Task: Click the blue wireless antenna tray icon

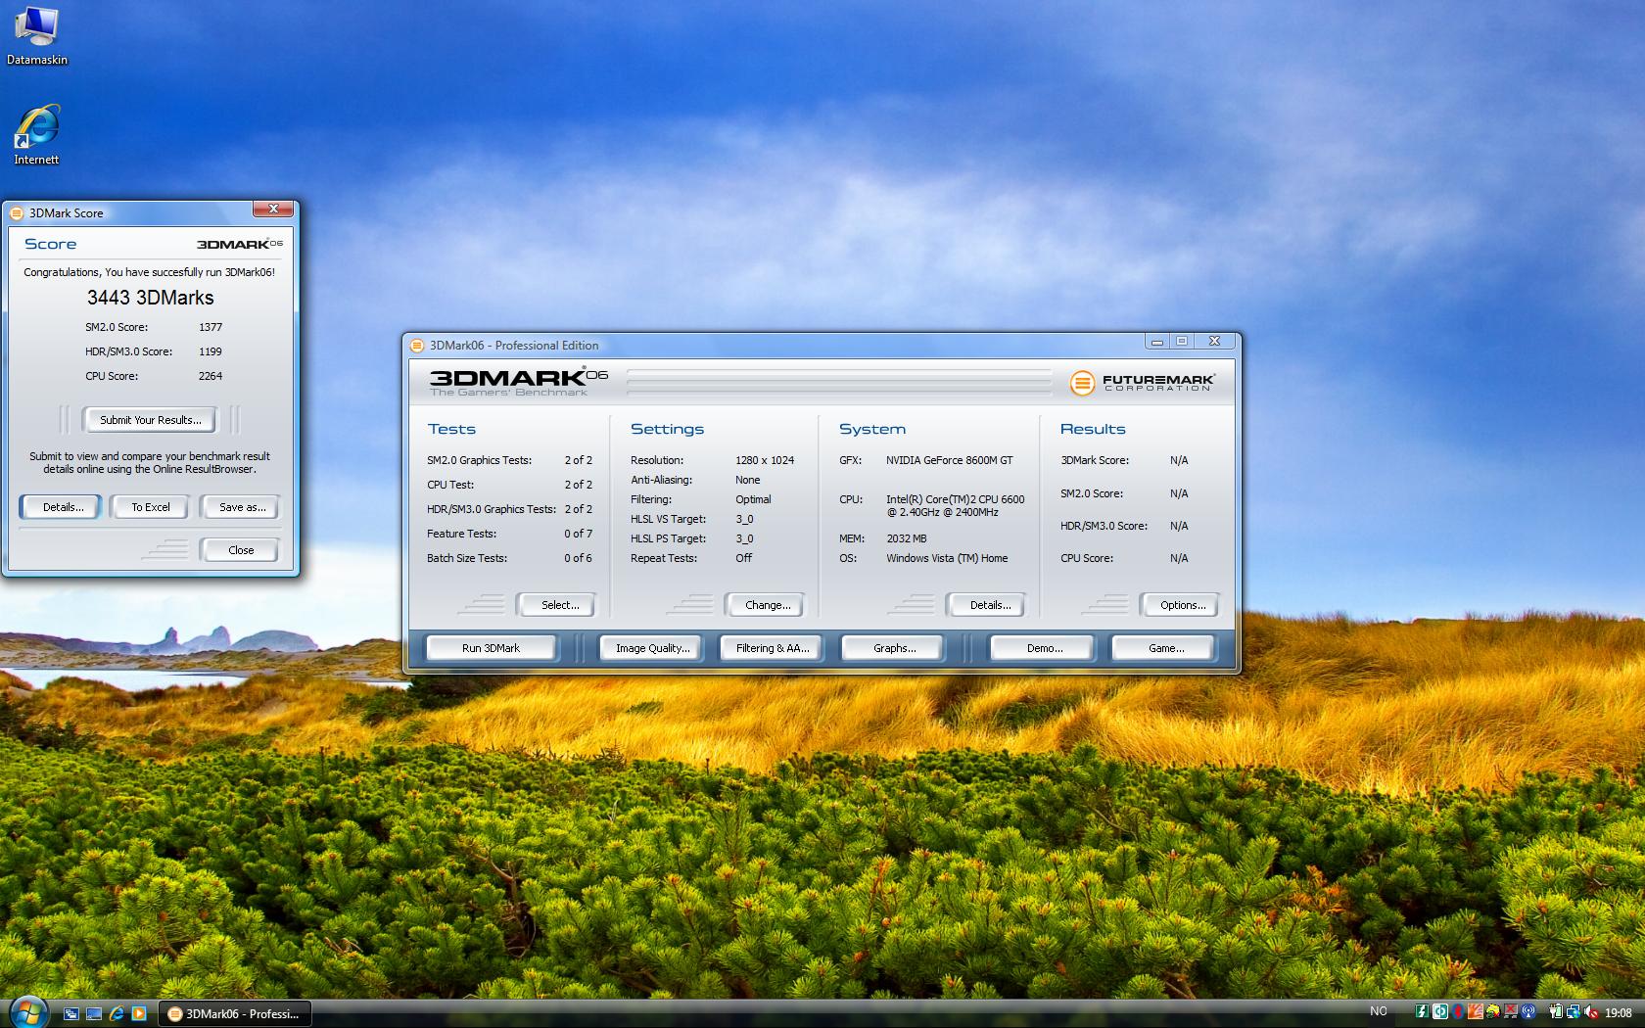Action: click(x=1528, y=1011)
